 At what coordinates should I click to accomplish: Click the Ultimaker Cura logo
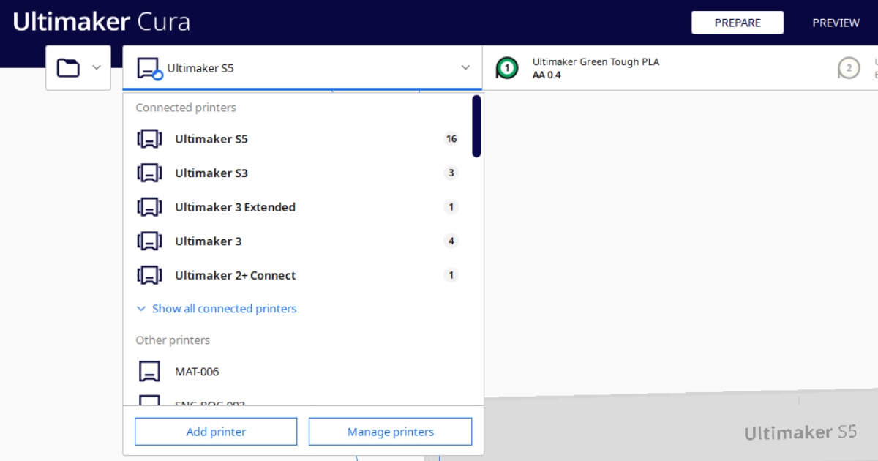(102, 22)
